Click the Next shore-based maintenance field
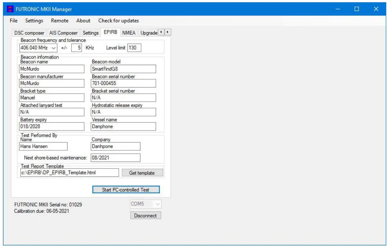This screenshot has width=391, height=248. [x=116, y=158]
